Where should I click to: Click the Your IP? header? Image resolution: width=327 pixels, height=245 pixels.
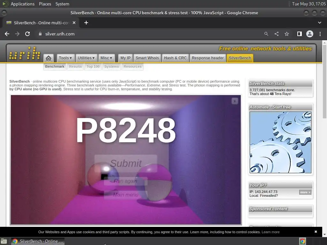[280, 185]
